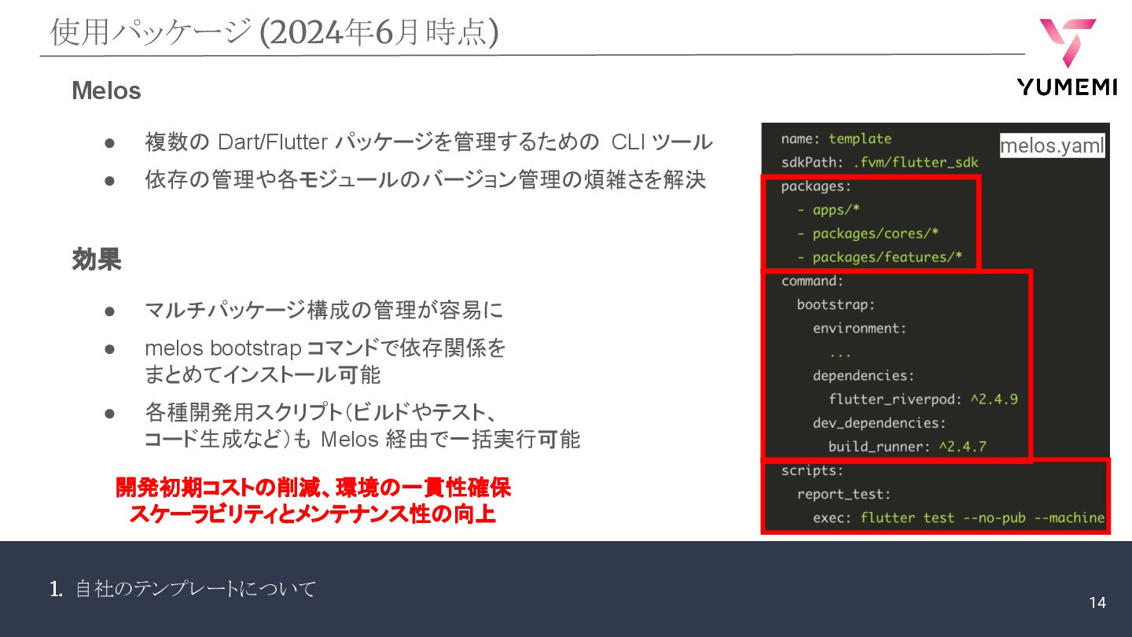
Task: Click the text 'まとめてインストール可能'
Action: click(x=263, y=374)
